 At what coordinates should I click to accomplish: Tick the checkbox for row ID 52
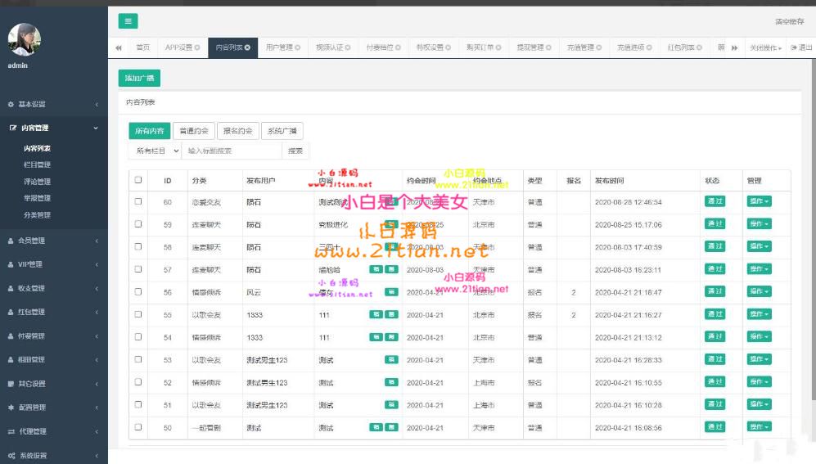coord(138,382)
